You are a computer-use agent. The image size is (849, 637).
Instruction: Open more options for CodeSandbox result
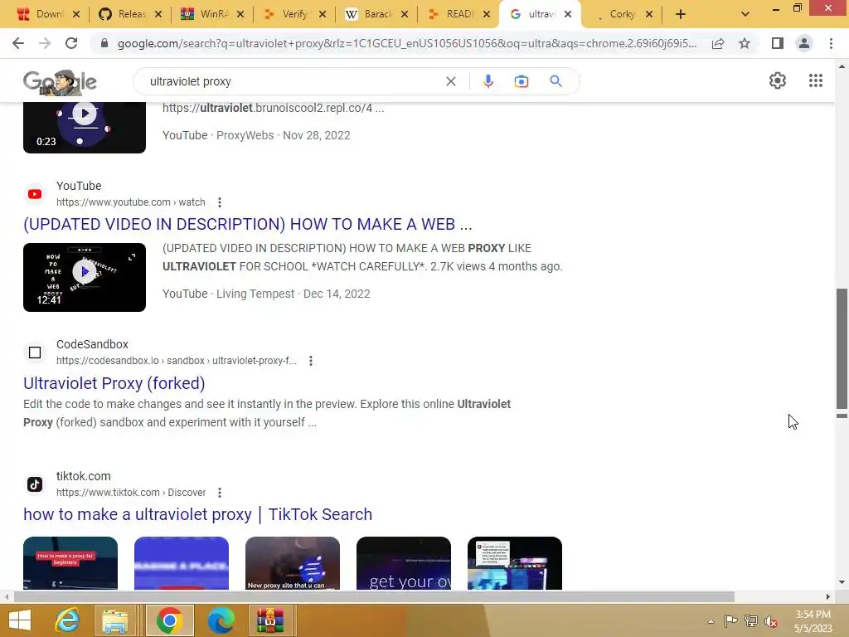(x=311, y=361)
